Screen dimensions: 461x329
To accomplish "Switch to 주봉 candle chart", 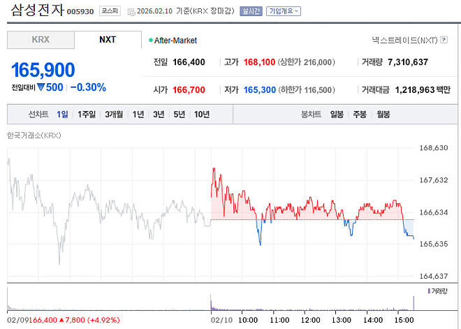I will [360, 114].
